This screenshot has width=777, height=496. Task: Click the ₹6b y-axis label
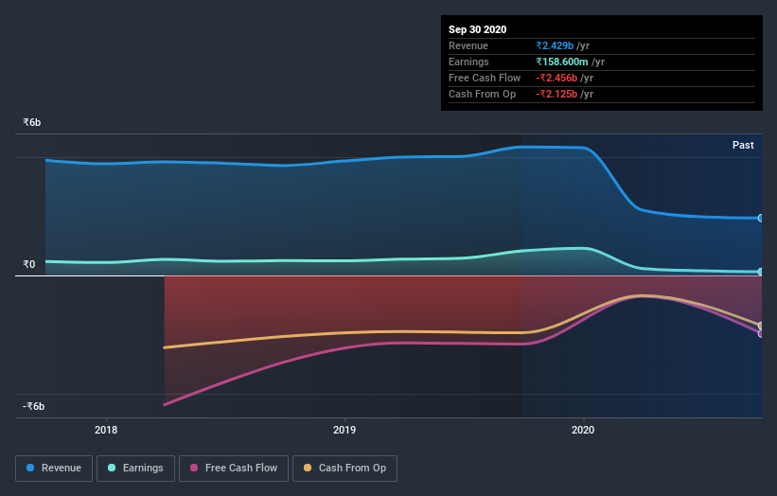32,122
